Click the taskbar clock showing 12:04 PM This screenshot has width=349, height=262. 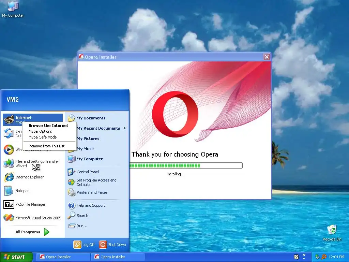tap(336, 257)
